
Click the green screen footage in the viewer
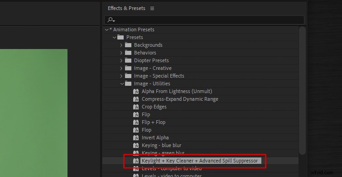click(34, 113)
